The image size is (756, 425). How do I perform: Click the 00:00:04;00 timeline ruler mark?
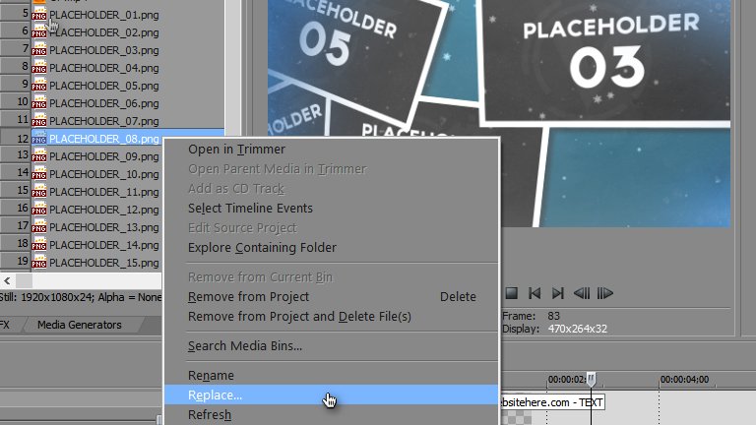pyautogui.click(x=685, y=380)
